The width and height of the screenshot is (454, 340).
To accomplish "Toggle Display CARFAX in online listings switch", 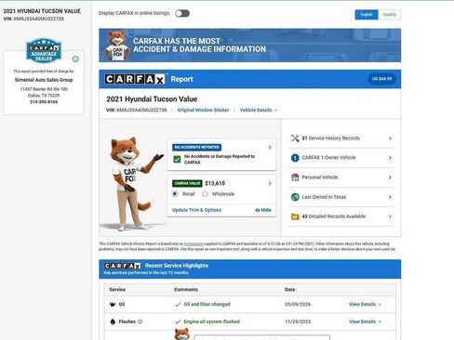I will (182, 13).
